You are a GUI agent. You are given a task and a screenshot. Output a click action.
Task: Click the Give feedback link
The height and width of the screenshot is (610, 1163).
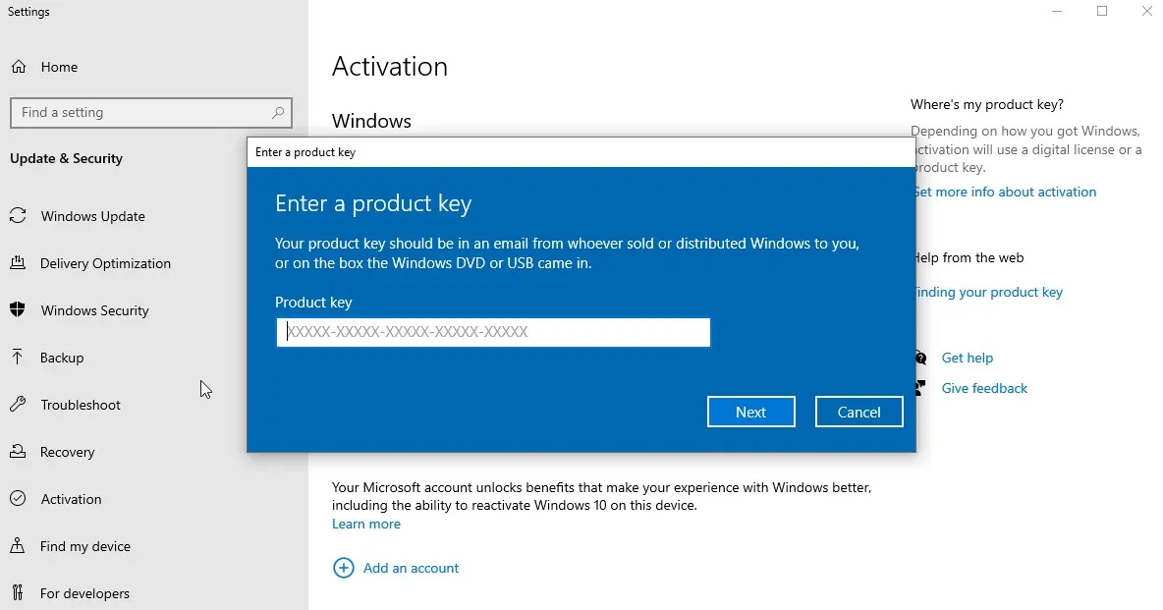[984, 388]
